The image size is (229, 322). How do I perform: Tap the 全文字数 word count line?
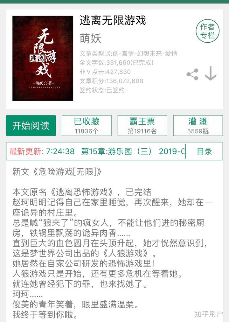pos(116,63)
